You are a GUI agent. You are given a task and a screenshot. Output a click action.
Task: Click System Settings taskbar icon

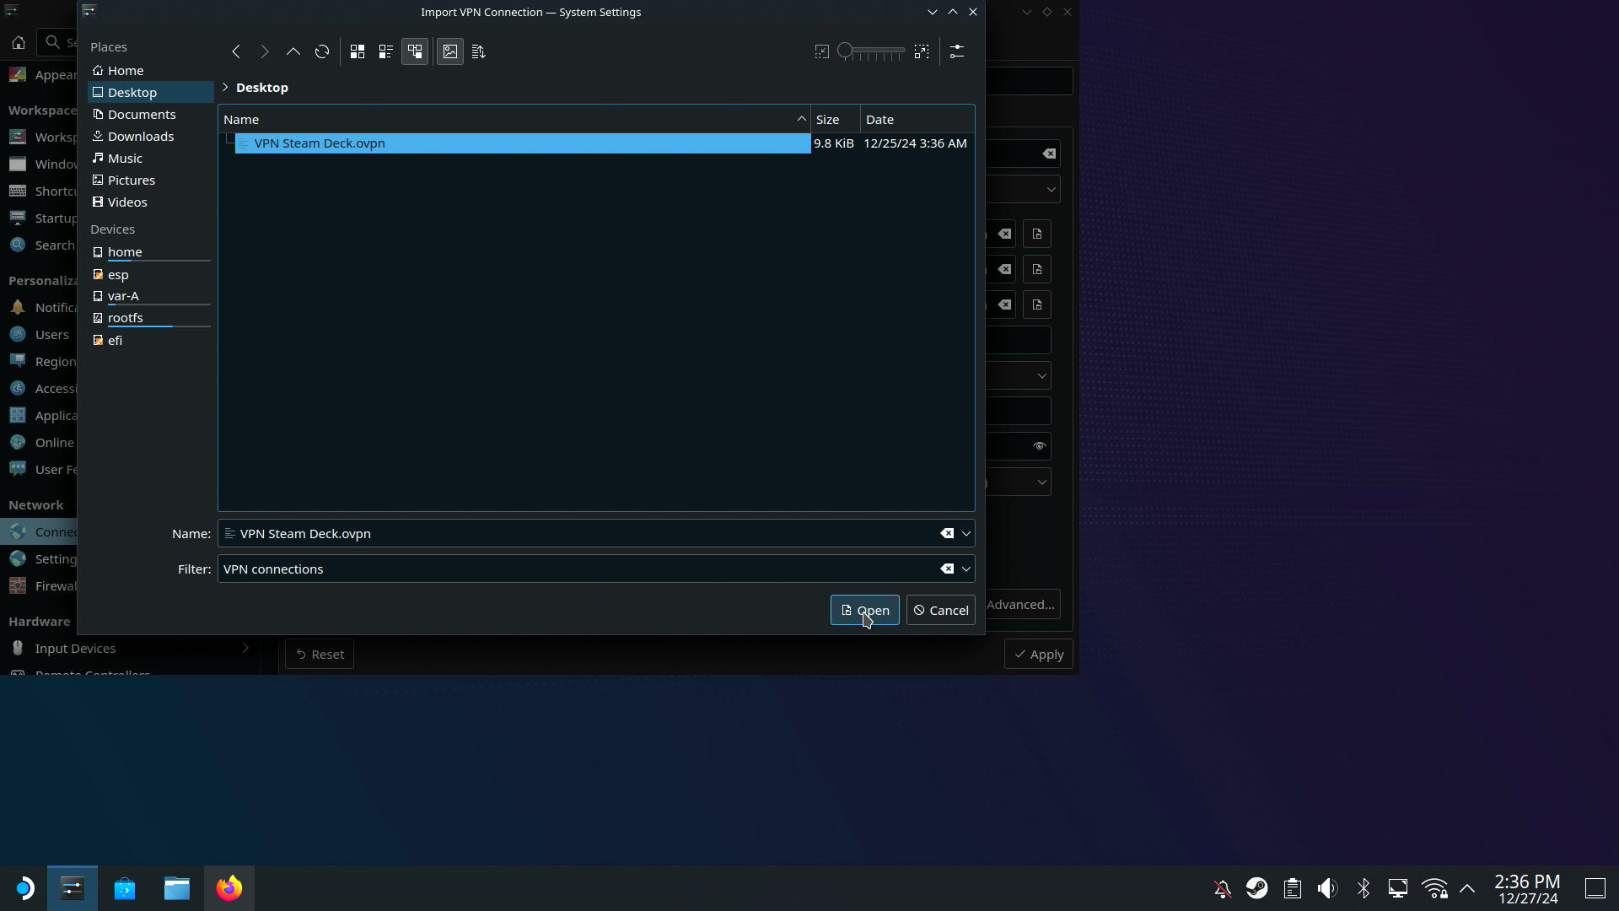(73, 888)
